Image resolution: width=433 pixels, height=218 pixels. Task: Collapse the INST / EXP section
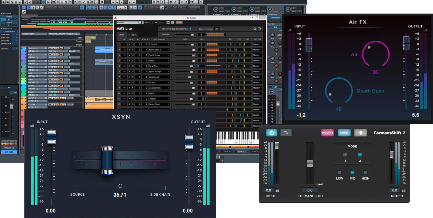pyautogui.click(x=2, y=29)
